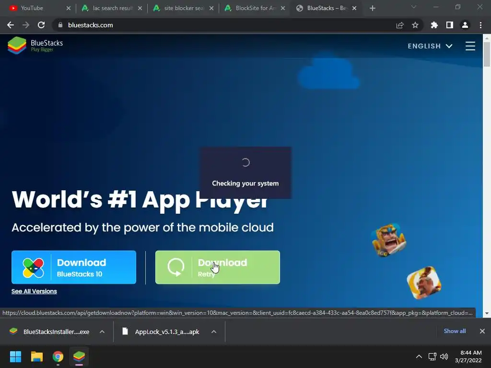Click the share this page icon
The width and height of the screenshot is (491, 368).
coord(400,25)
